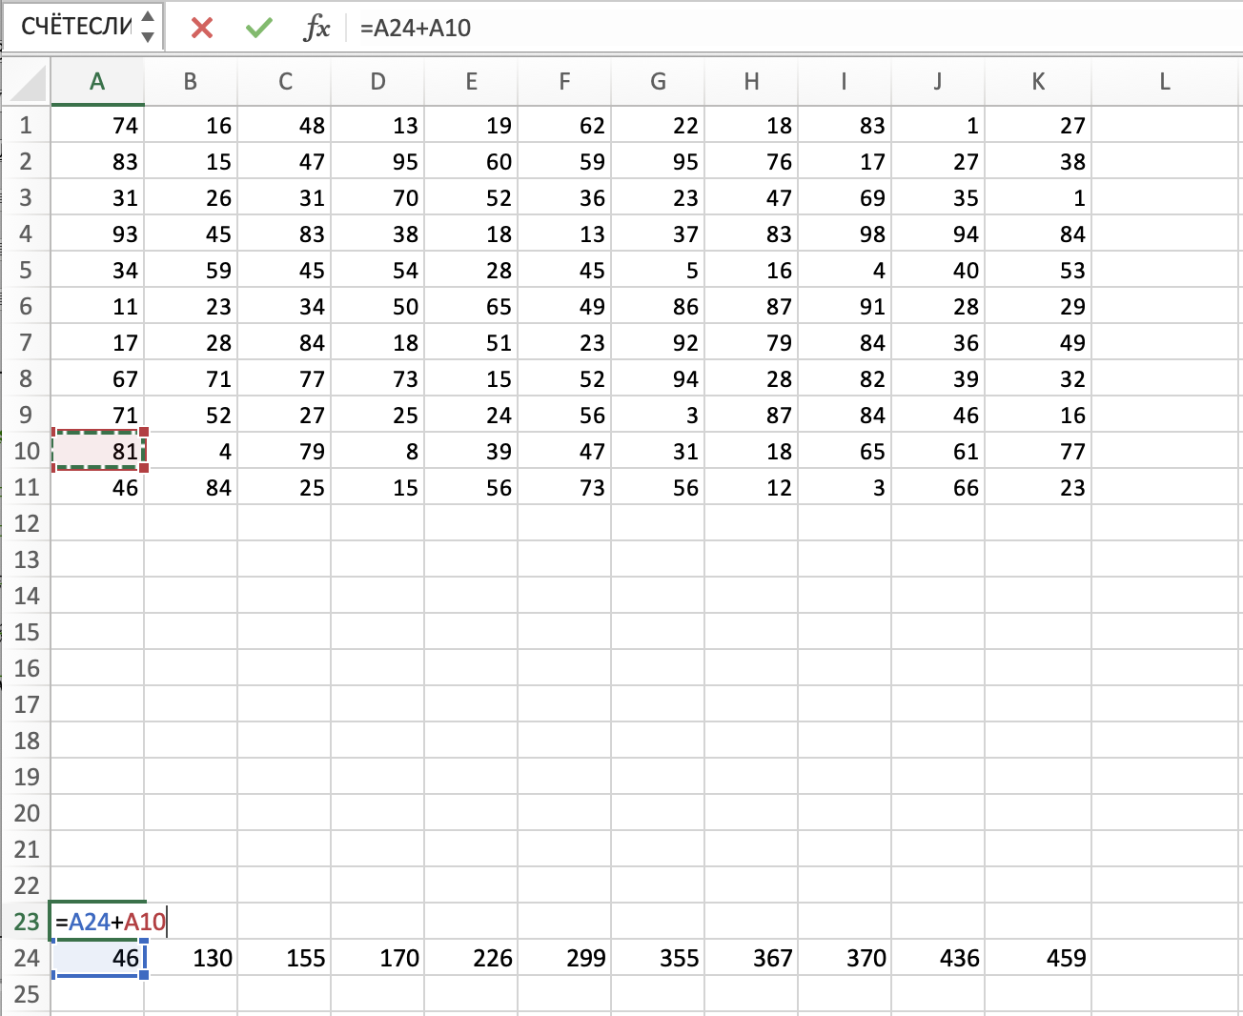Select column L header
Viewport: 1243px width, 1016px height.
[1165, 82]
